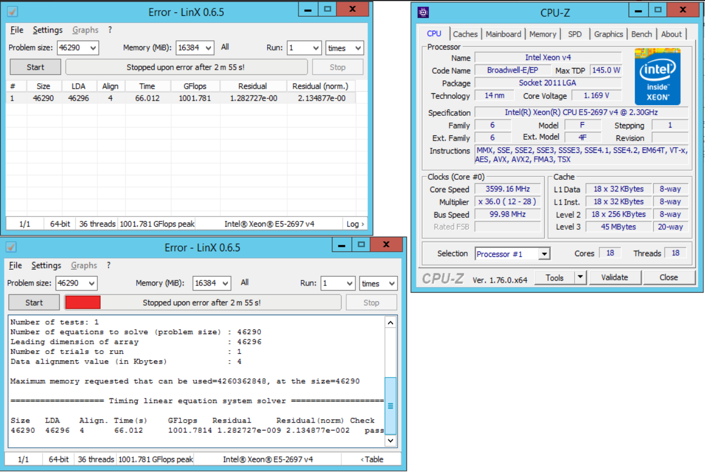The height and width of the screenshot is (472, 705).
Task: Switch to the Caches tab in CPU-Z
Action: [465, 34]
